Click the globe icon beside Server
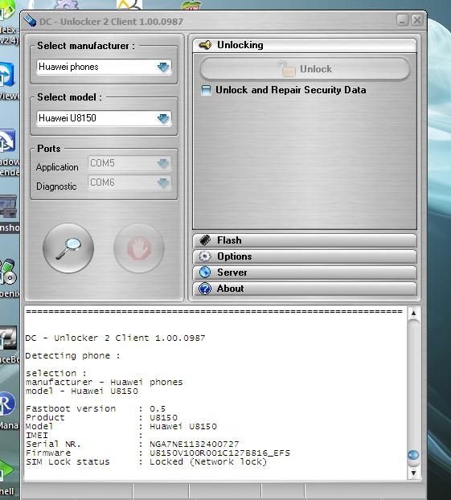 (x=205, y=273)
